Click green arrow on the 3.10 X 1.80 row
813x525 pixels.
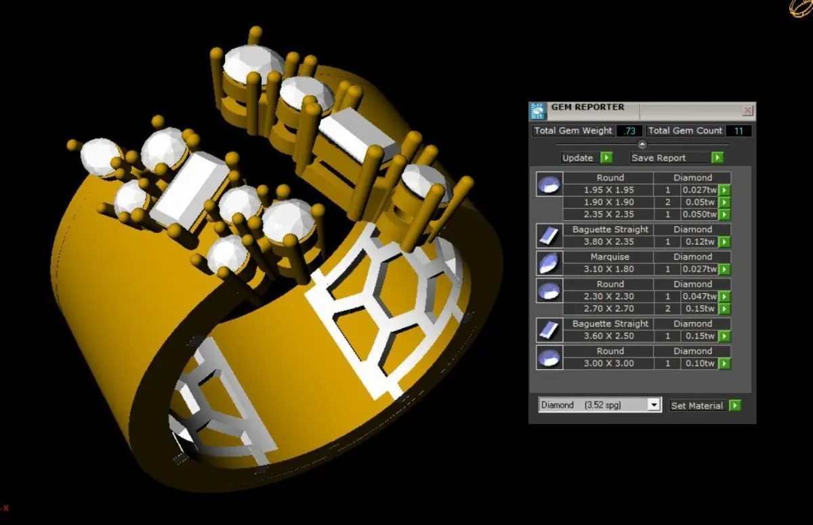tap(724, 270)
